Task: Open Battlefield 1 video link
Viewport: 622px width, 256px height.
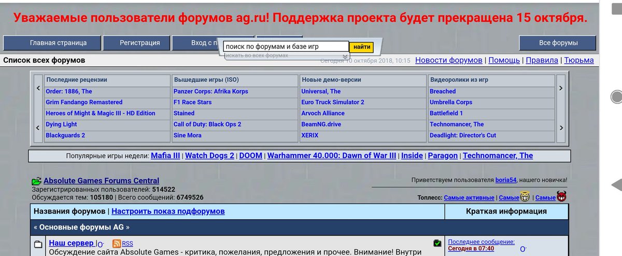Action: [446, 113]
